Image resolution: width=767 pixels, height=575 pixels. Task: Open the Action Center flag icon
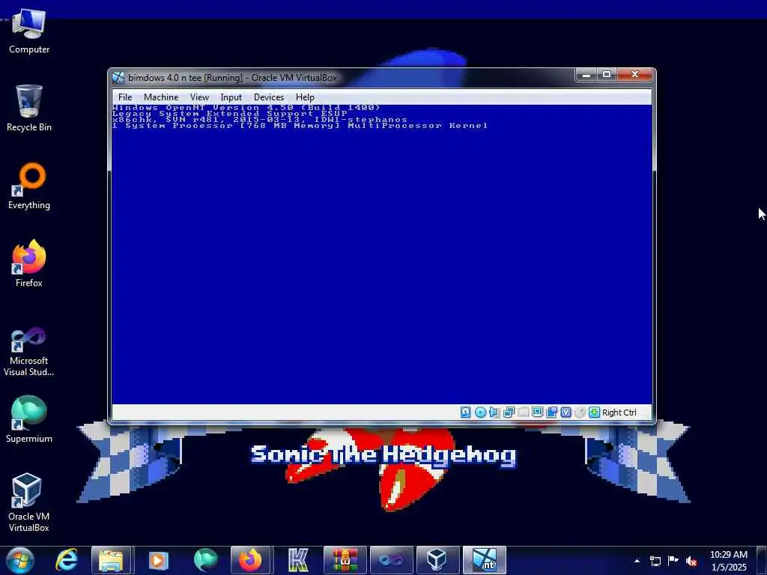pyautogui.click(x=673, y=561)
